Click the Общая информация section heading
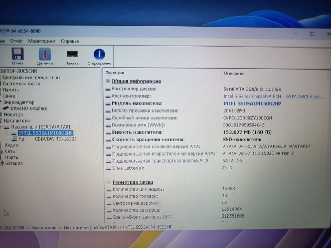331x248 pixels. point(136,81)
